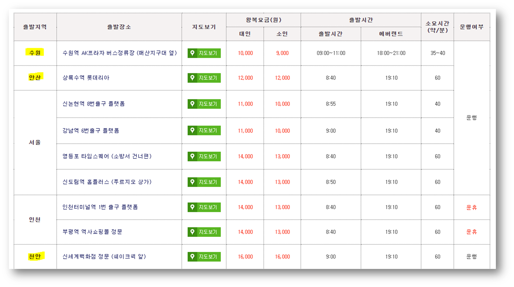
Task: Select 신도림역 홈플러스 (푸르지오 상가) text
Action: coord(107,182)
